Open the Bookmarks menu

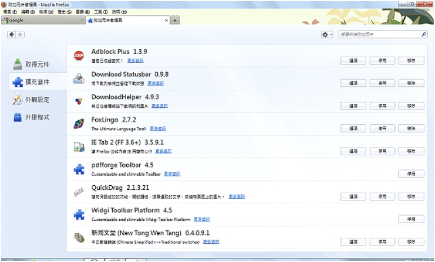click(x=83, y=12)
